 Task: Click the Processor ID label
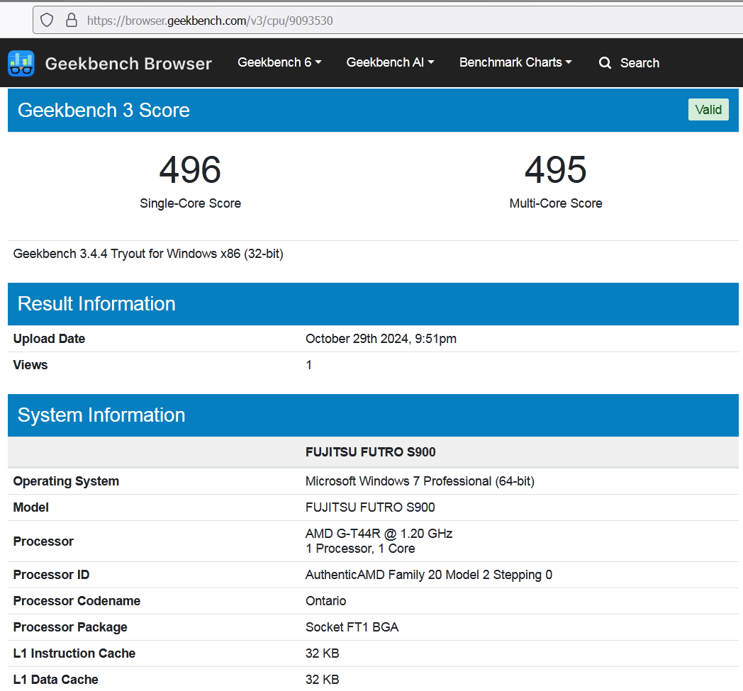[51, 575]
